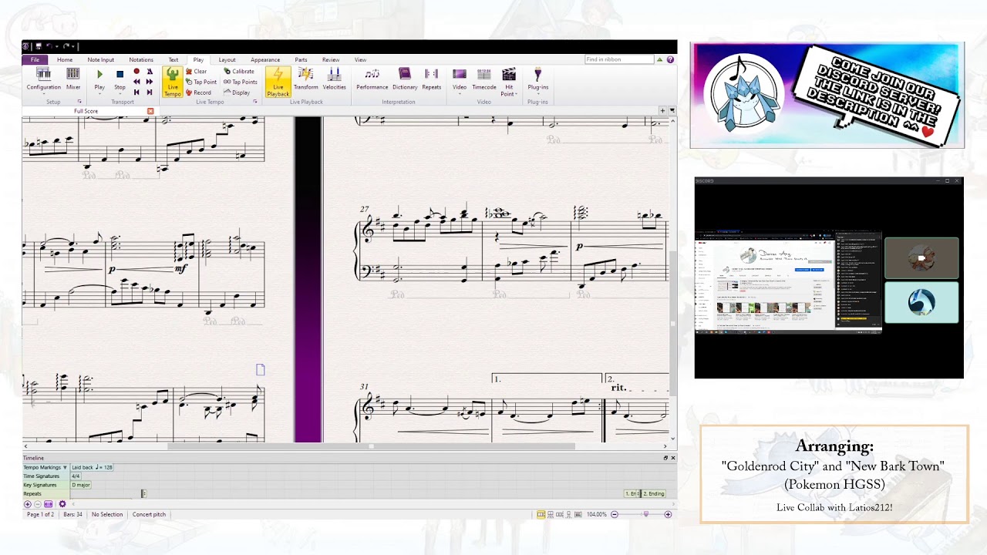Click the 2. Ending repeat marker
Viewport: 987px width, 555px height.
click(x=654, y=493)
